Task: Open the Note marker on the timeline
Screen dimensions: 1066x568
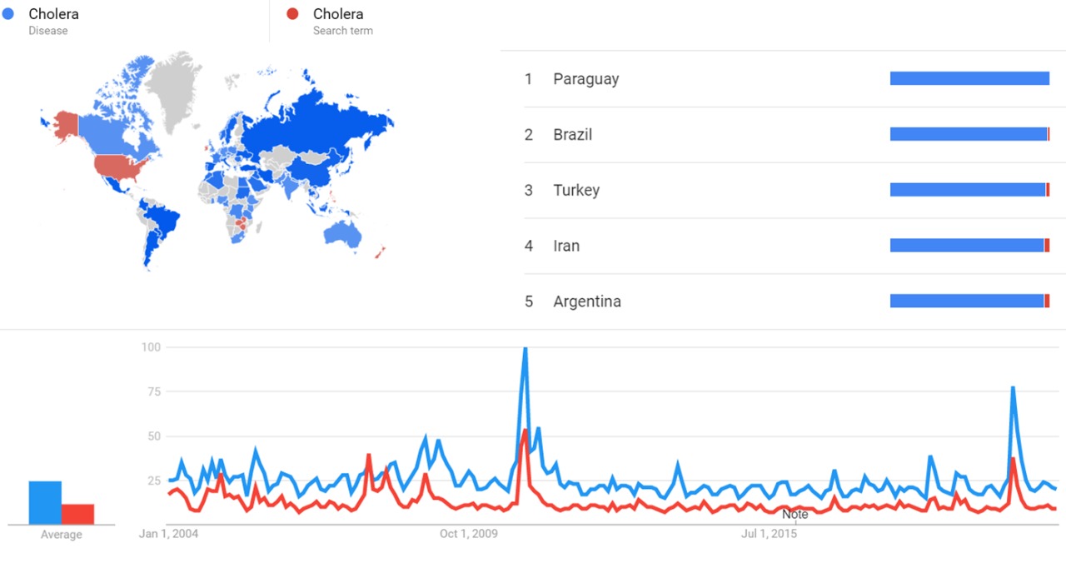Action: coord(795,515)
